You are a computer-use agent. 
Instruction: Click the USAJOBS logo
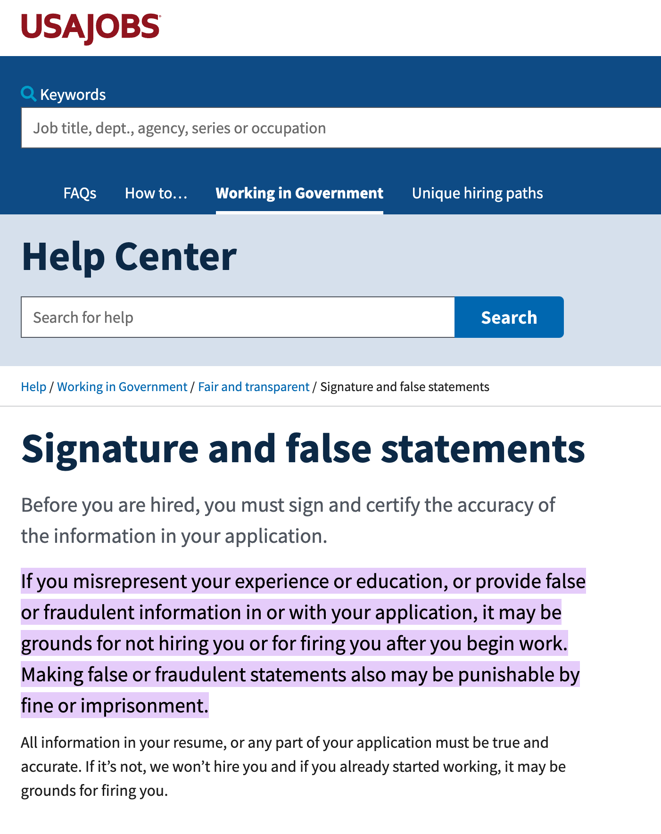pos(91,28)
